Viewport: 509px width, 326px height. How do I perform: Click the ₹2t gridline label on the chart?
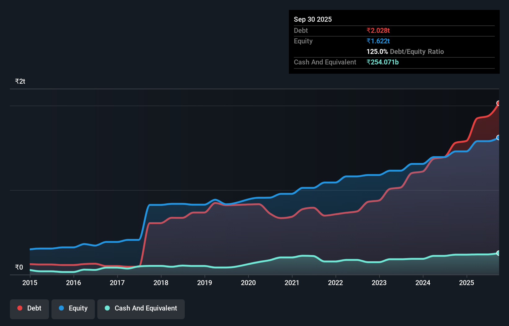coord(20,81)
